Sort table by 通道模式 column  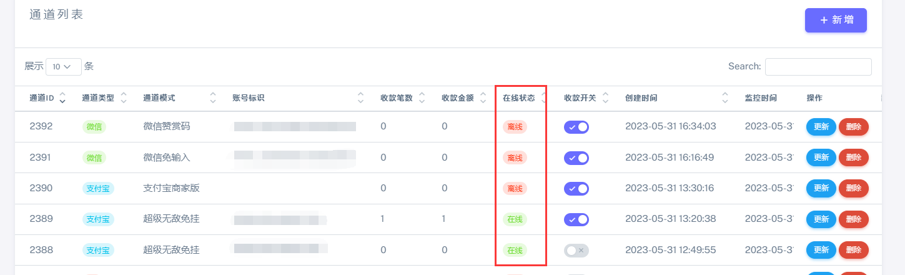coord(213,98)
